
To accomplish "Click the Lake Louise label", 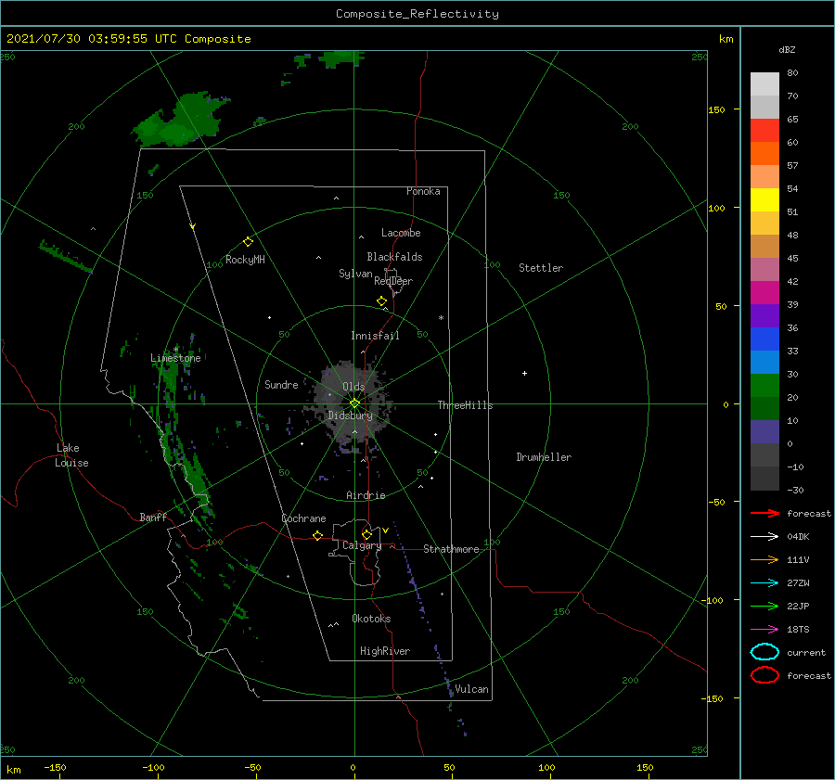I will pos(71,455).
